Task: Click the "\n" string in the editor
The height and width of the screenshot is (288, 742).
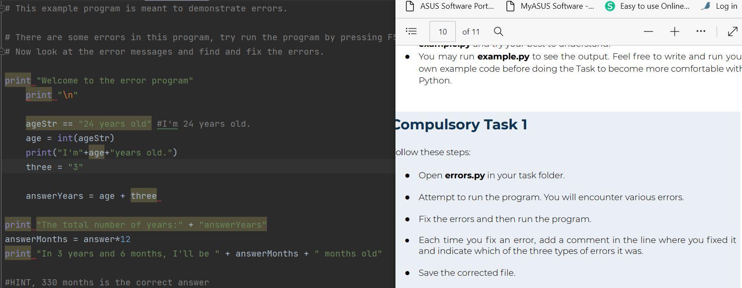Action: coord(68,95)
